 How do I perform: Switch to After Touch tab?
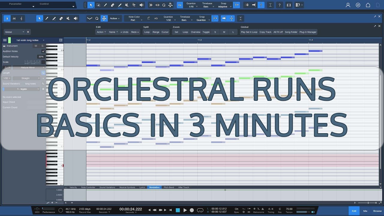tap(184, 187)
